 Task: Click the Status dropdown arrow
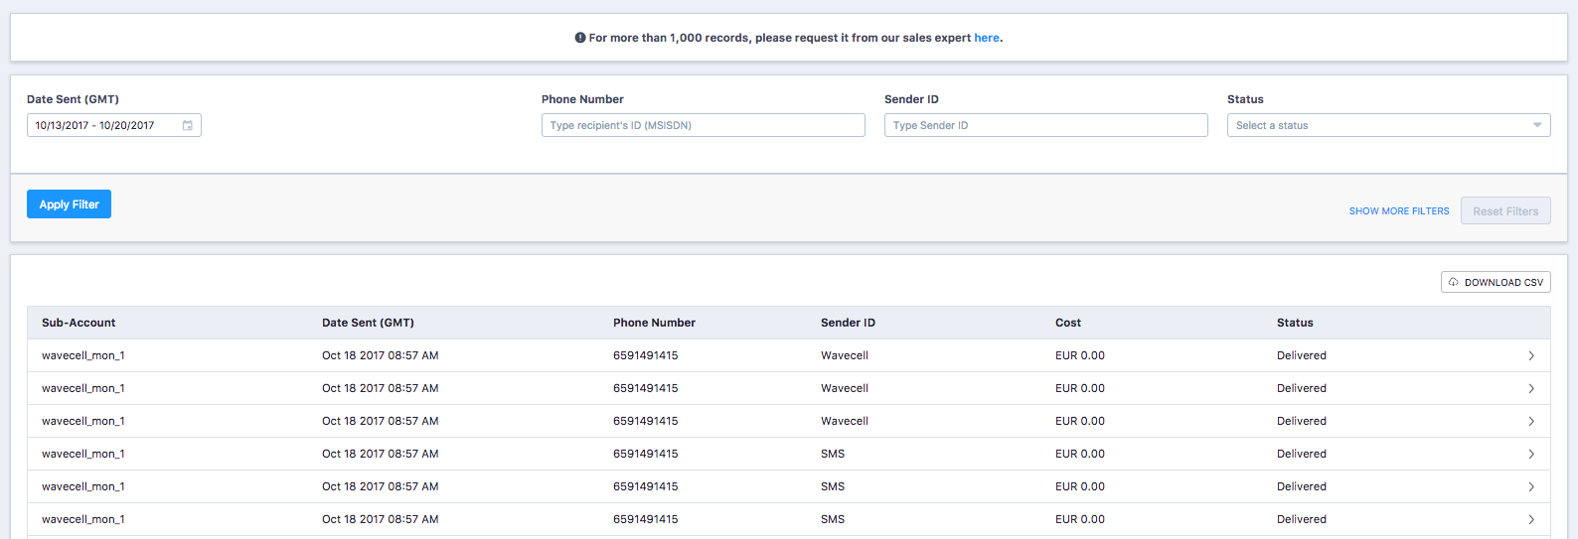pos(1537,125)
